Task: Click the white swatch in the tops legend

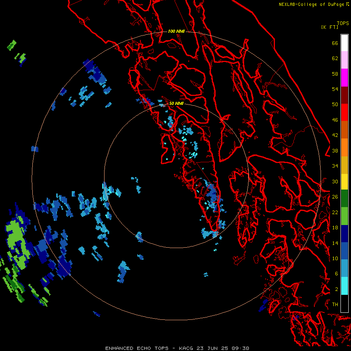Action: coord(344,43)
